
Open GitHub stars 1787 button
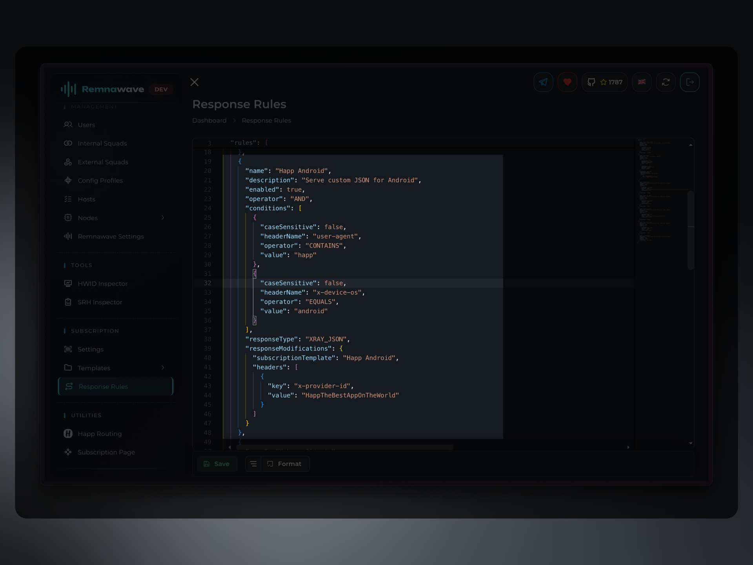[x=604, y=82]
